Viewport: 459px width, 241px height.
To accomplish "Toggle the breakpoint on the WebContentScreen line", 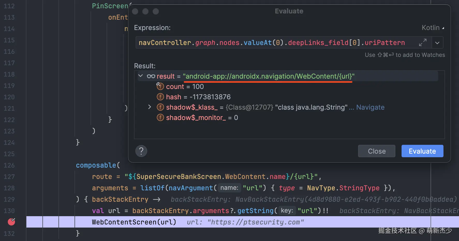I will click(x=11, y=222).
